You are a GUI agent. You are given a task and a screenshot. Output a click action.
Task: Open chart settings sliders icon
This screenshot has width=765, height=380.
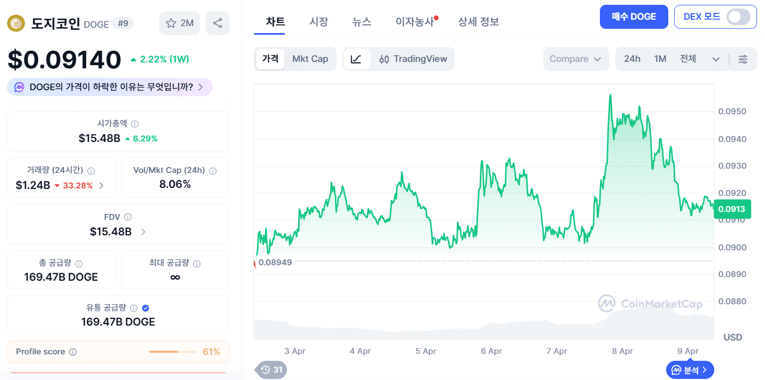coord(743,59)
